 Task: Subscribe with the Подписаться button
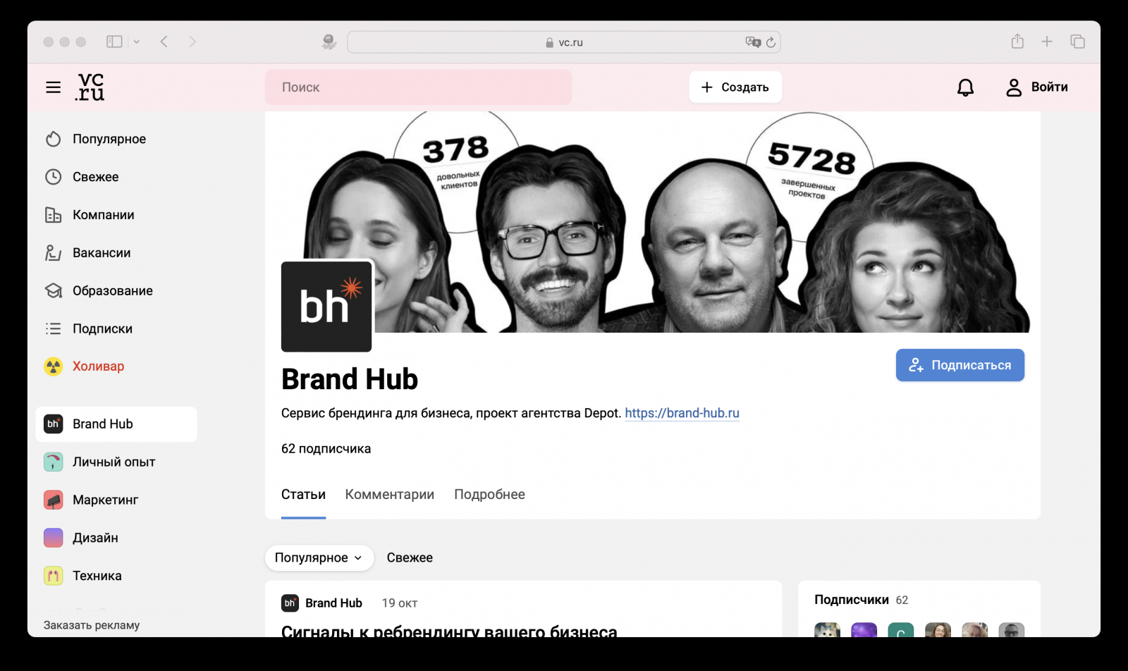(x=960, y=365)
